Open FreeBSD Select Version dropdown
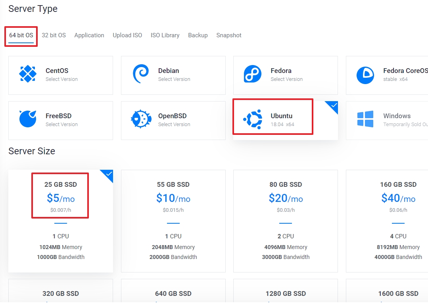This screenshot has height=303, width=428. 62,125
